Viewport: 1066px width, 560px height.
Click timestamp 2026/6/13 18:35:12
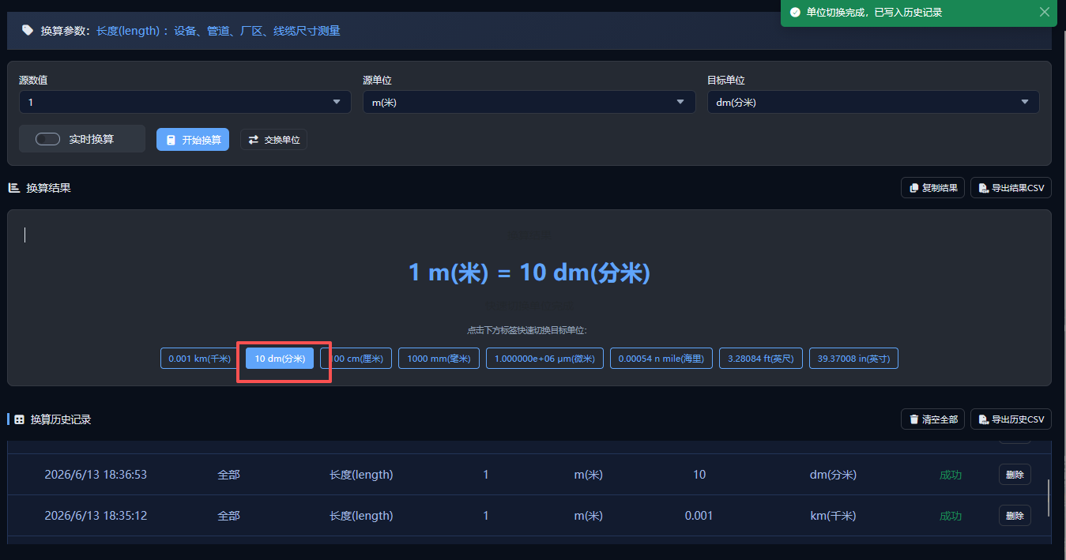coord(96,516)
